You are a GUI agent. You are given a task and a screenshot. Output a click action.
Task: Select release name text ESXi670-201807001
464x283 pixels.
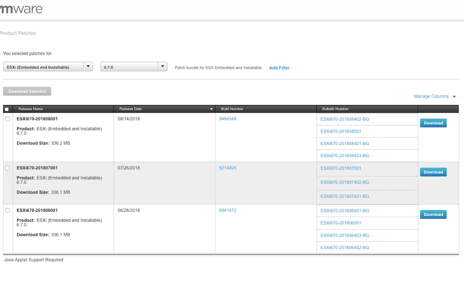tap(37, 168)
